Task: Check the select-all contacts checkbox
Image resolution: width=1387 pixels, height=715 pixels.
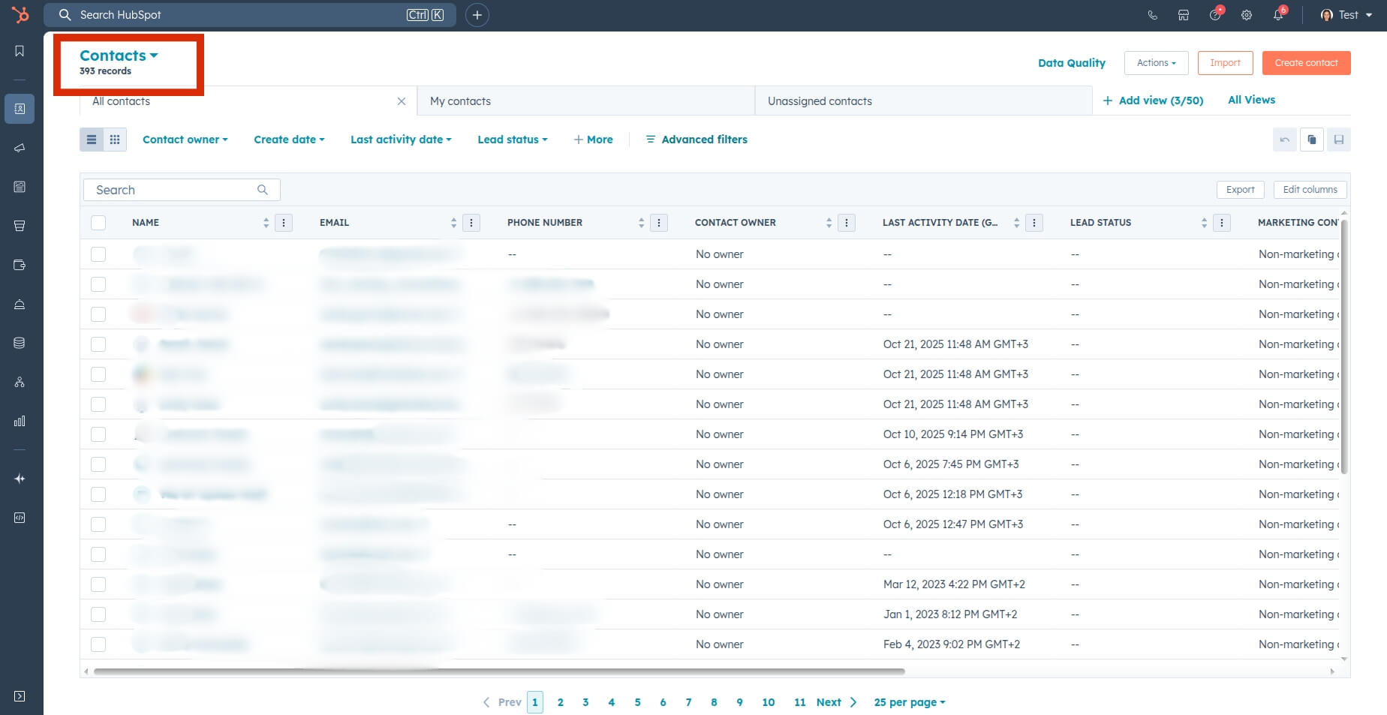Action: [98, 222]
